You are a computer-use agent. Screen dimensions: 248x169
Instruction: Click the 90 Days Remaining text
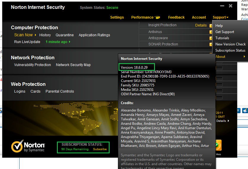(75, 149)
